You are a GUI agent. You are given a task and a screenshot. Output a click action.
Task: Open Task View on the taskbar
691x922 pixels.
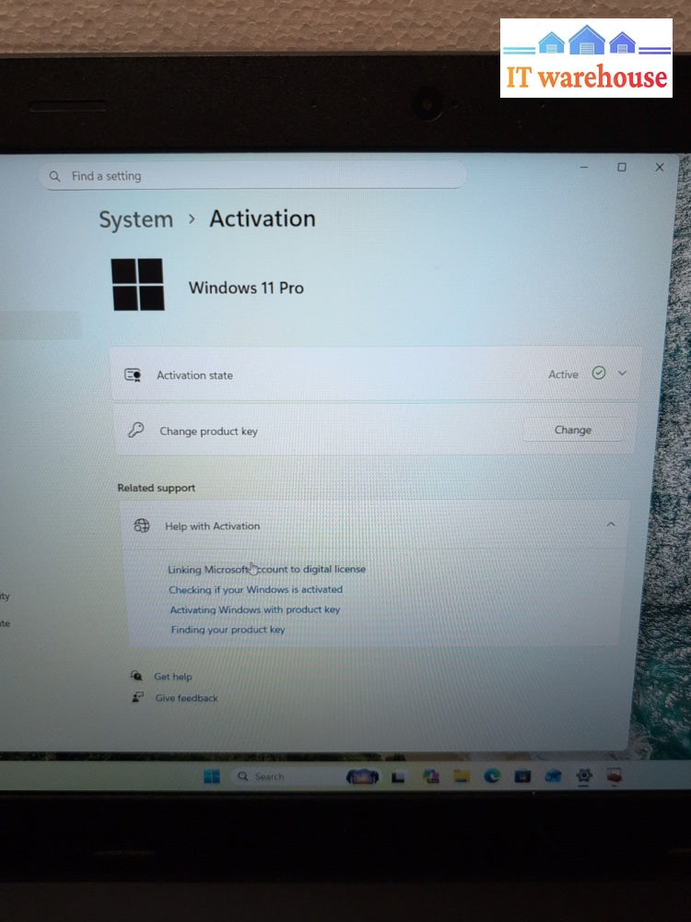[398, 778]
